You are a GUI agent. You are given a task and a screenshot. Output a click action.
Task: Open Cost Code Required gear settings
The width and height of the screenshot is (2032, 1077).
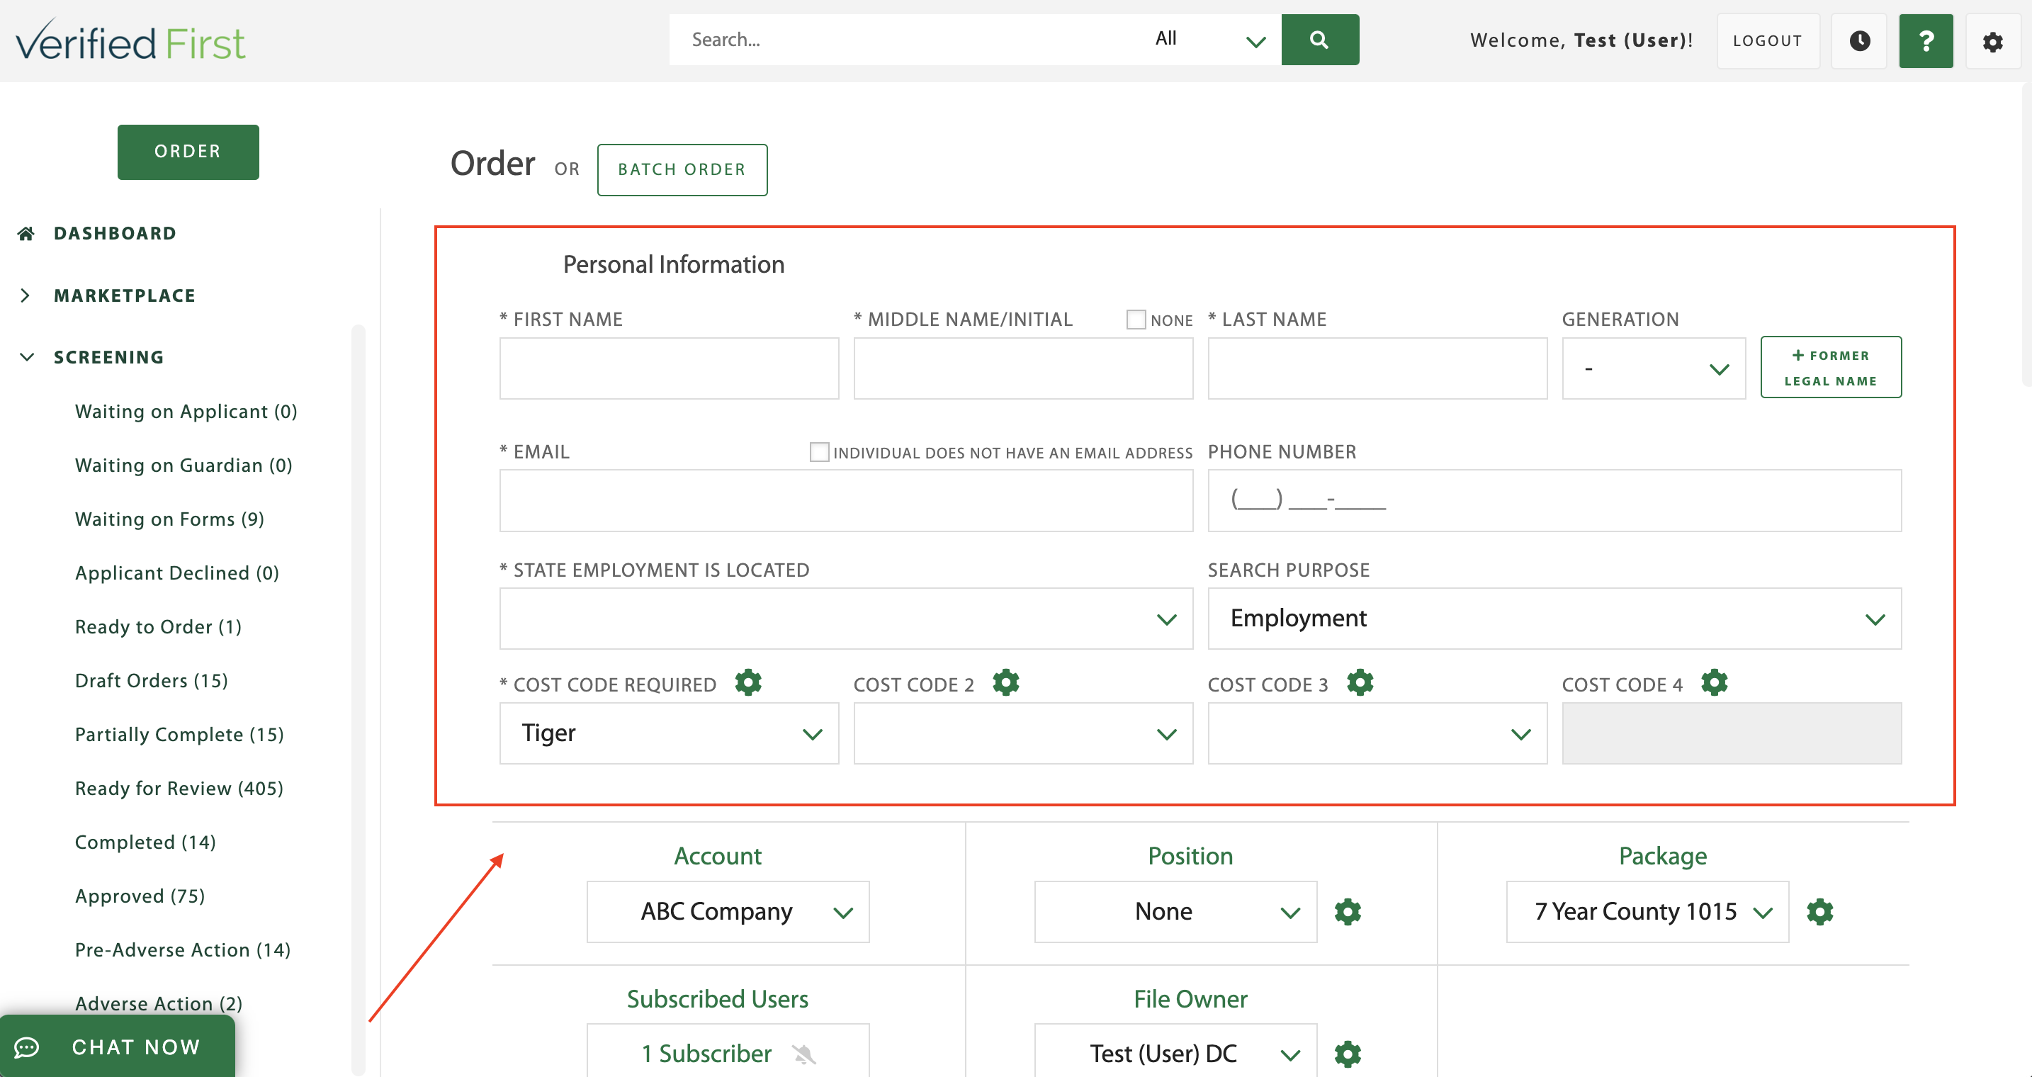tap(747, 682)
